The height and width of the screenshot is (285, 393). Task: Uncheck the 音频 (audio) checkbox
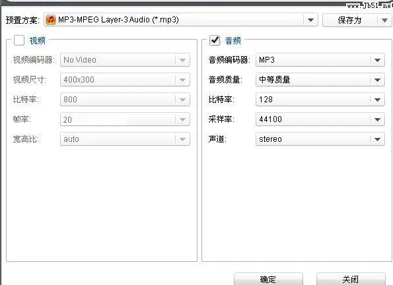click(x=215, y=40)
